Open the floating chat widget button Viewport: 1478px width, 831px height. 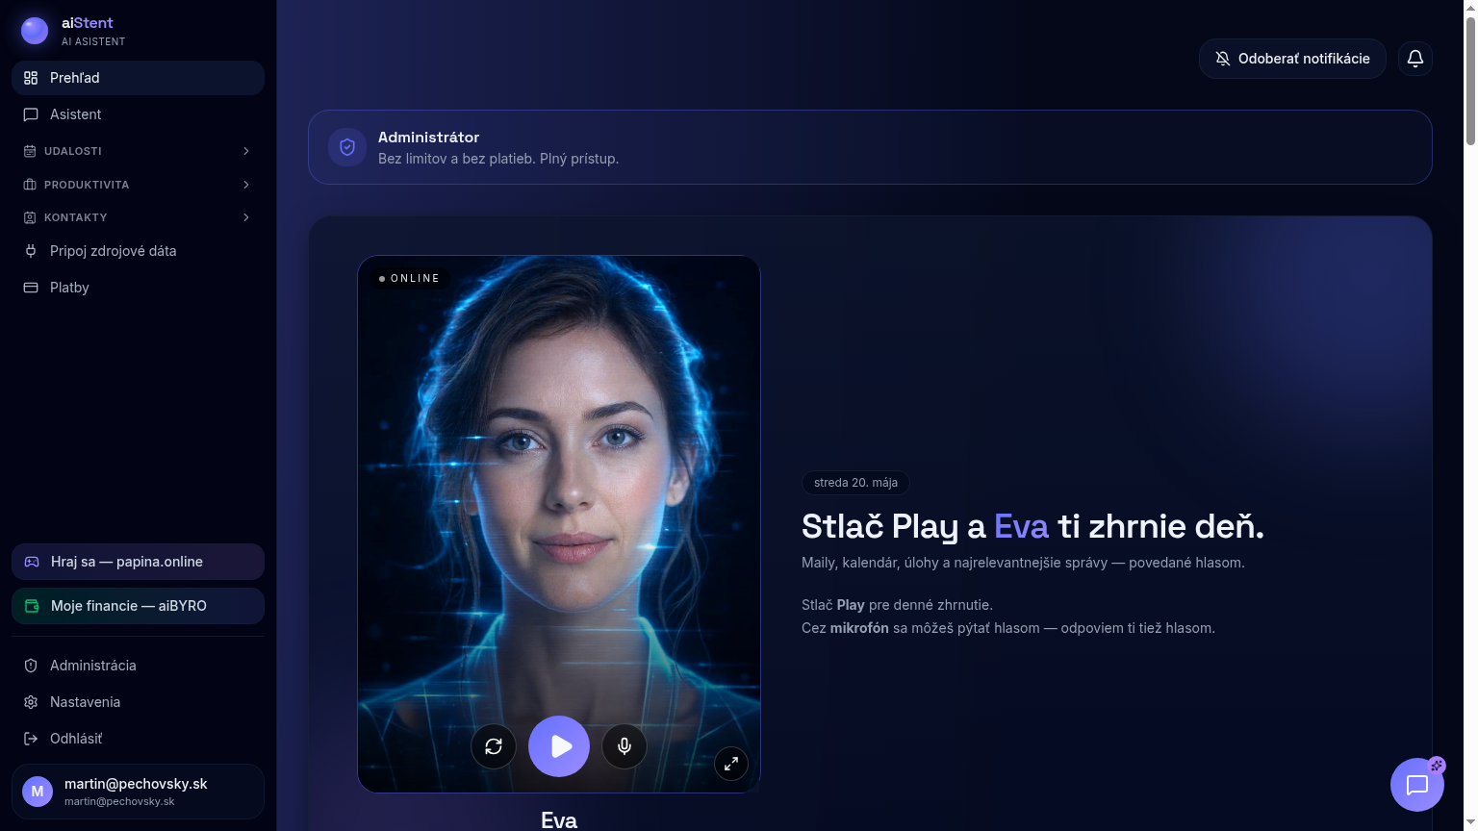point(1417,785)
